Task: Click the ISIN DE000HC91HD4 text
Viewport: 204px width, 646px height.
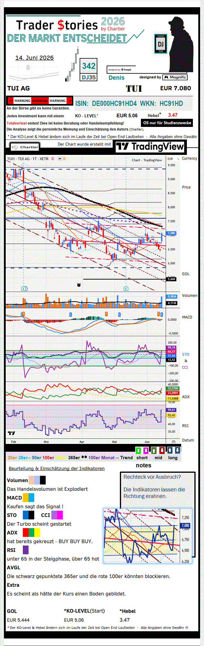Action: coord(106,103)
